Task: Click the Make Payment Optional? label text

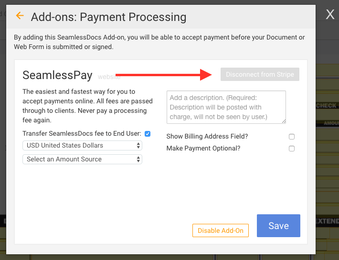Action: [x=203, y=148]
